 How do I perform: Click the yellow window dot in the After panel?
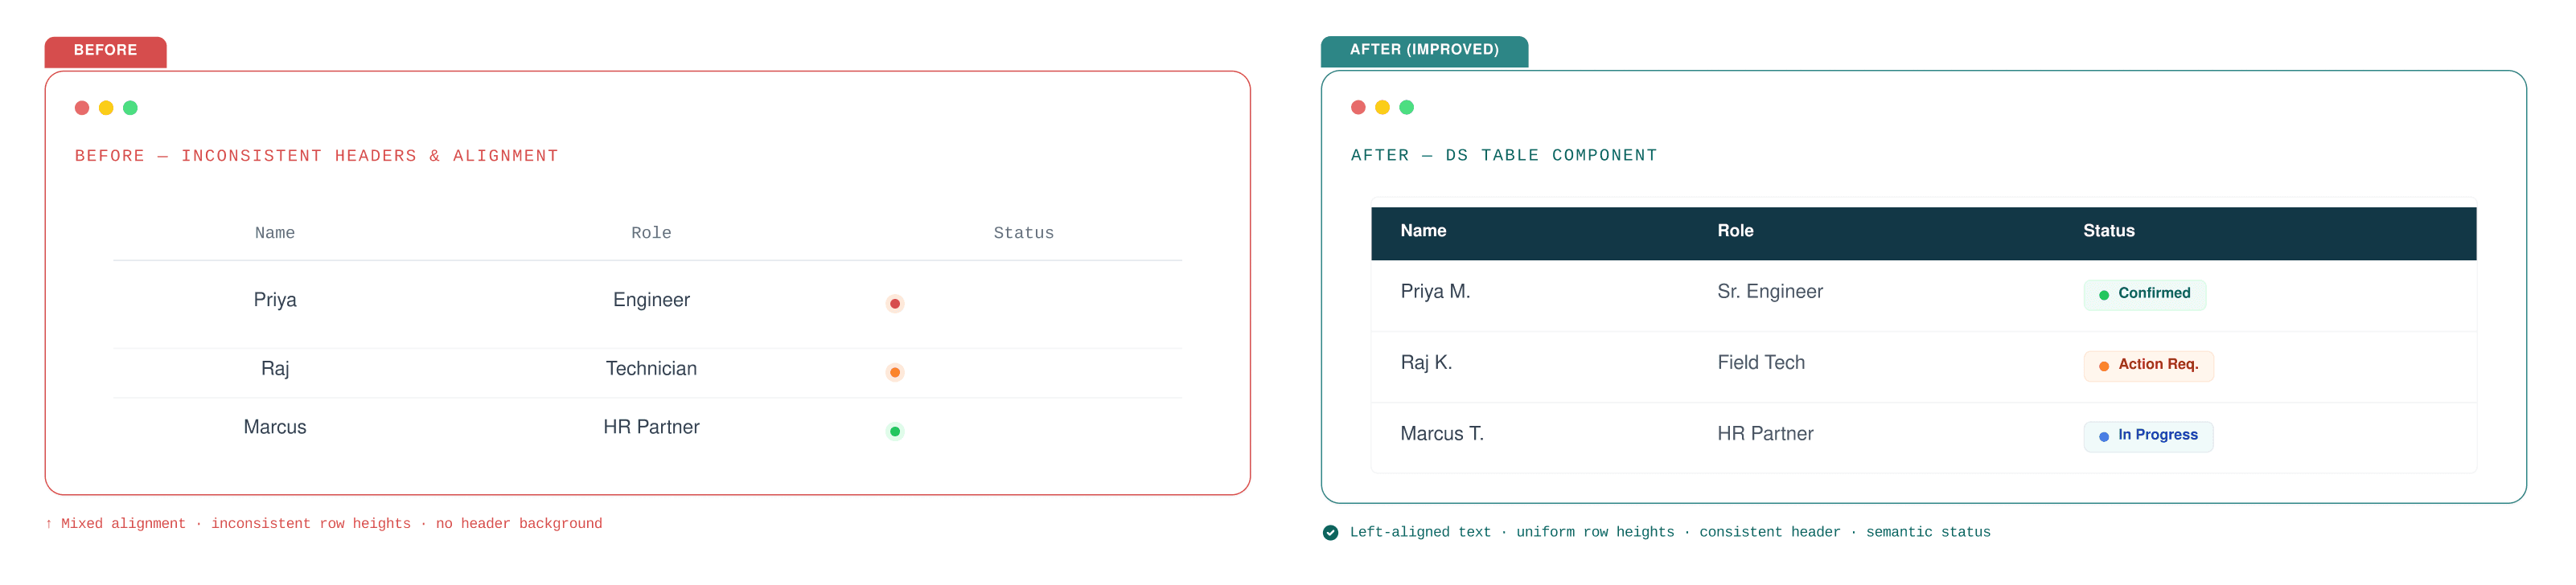click(1382, 107)
